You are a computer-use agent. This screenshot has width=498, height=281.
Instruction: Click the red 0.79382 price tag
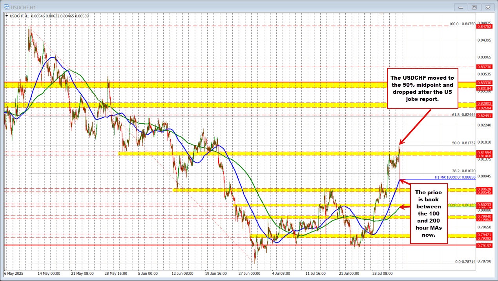pos(485,238)
